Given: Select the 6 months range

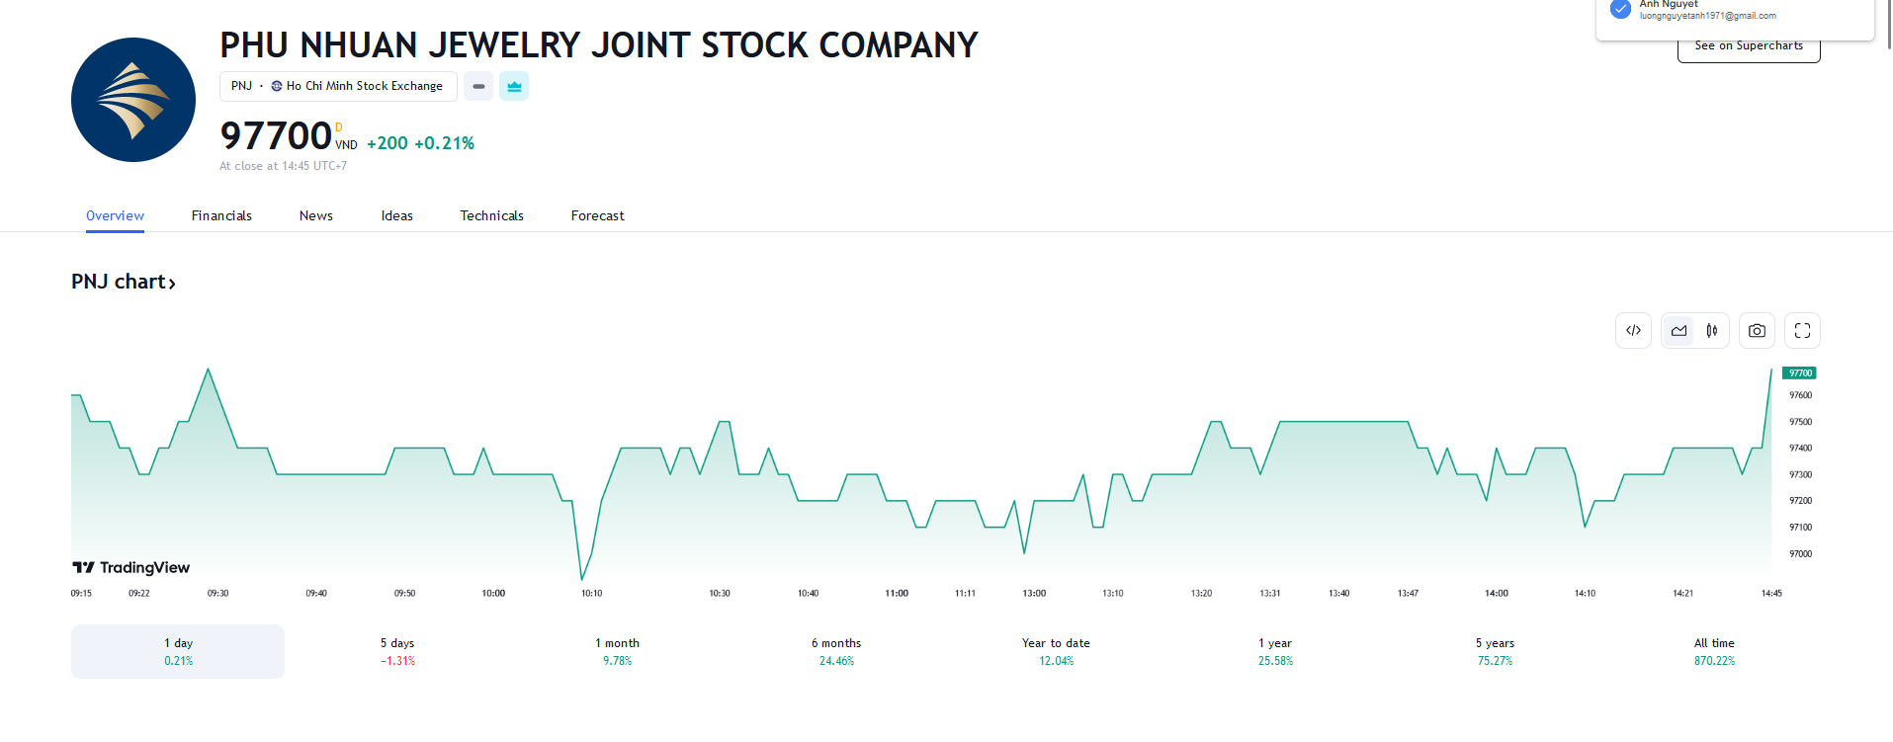Looking at the screenshot, I should [836, 651].
